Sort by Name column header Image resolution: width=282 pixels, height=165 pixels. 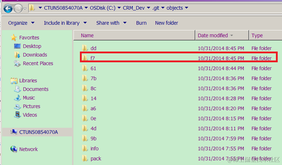tap(134, 35)
